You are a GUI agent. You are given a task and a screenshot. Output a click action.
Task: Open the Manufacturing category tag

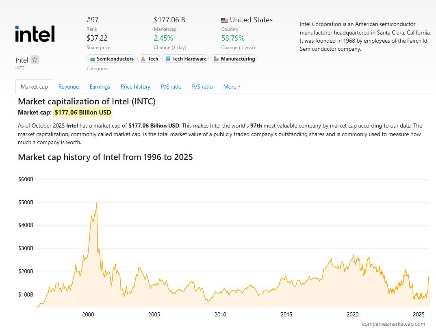click(234, 59)
